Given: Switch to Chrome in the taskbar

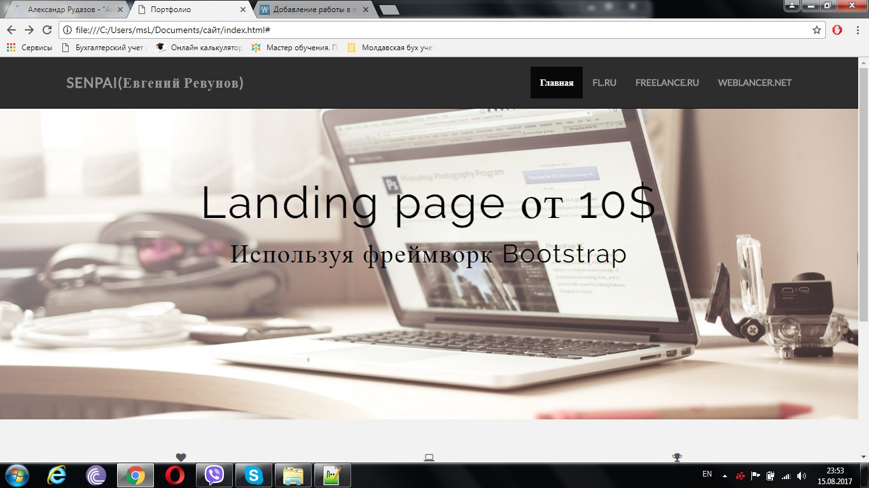Looking at the screenshot, I should pos(135,475).
